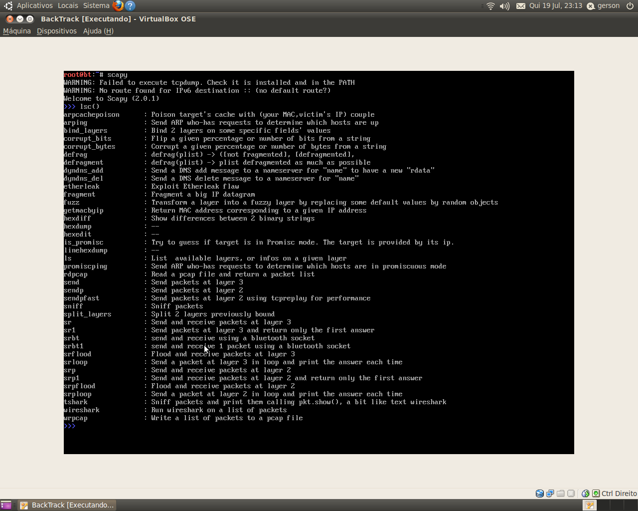The width and height of the screenshot is (638, 511).
Task: Click the "linehexdump" command name
Action: tap(86, 251)
